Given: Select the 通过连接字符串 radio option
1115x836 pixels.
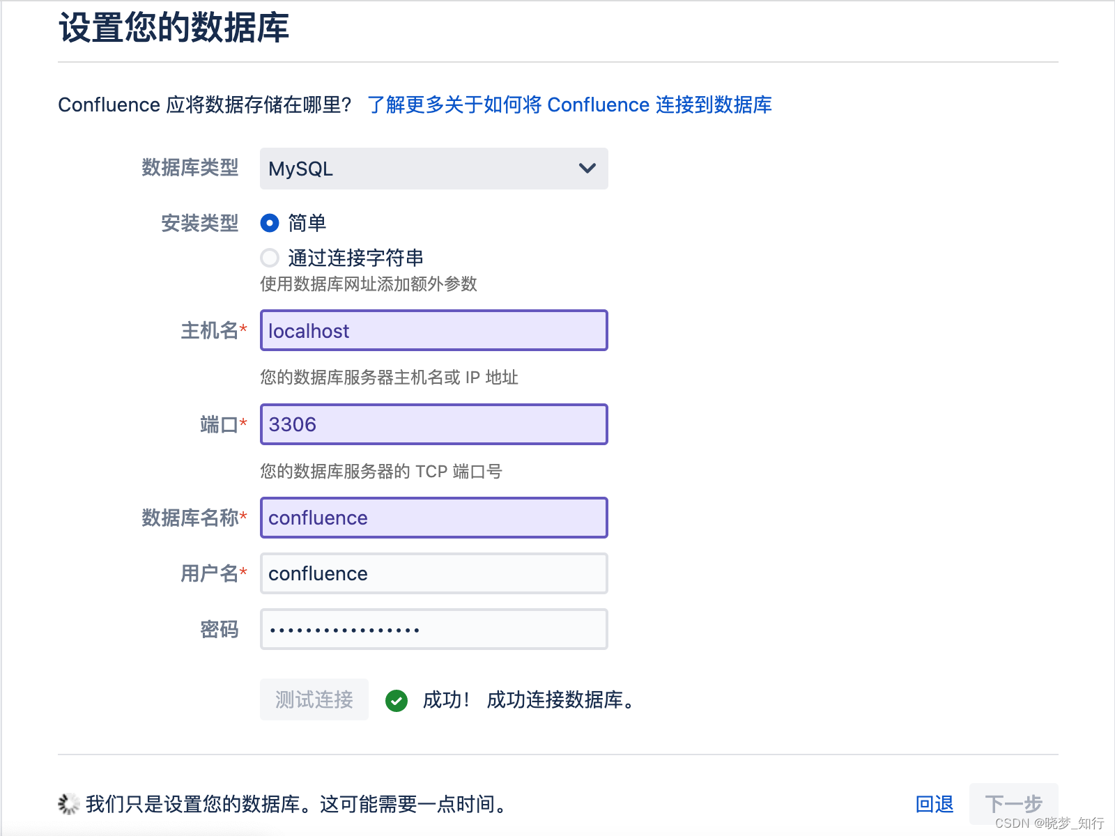Looking at the screenshot, I should [x=270, y=258].
